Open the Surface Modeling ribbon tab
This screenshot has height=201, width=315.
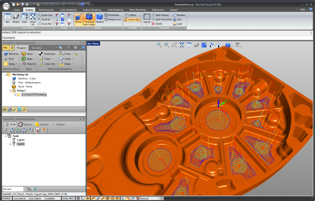pyautogui.click(x=92, y=9)
